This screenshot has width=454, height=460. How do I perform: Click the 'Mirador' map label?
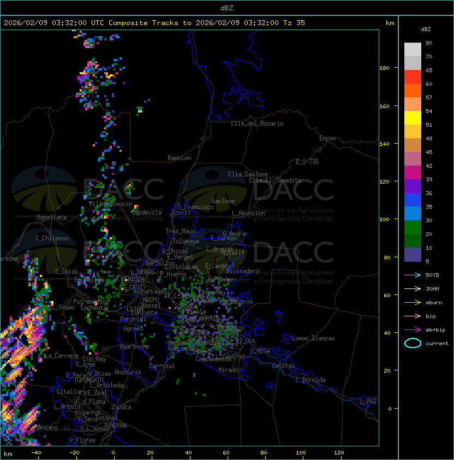pos(230,370)
